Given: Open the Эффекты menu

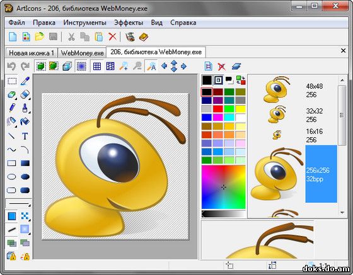Looking at the screenshot, I should point(129,23).
